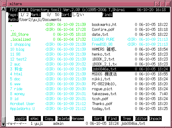Click the '-rw-r--r--' permissions in status line
The width and height of the screenshot is (172, 128).
[16, 123]
